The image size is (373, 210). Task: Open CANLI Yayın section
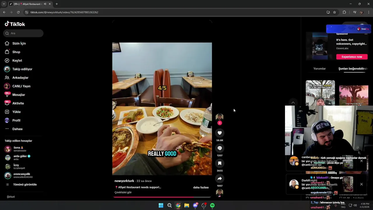[21, 86]
